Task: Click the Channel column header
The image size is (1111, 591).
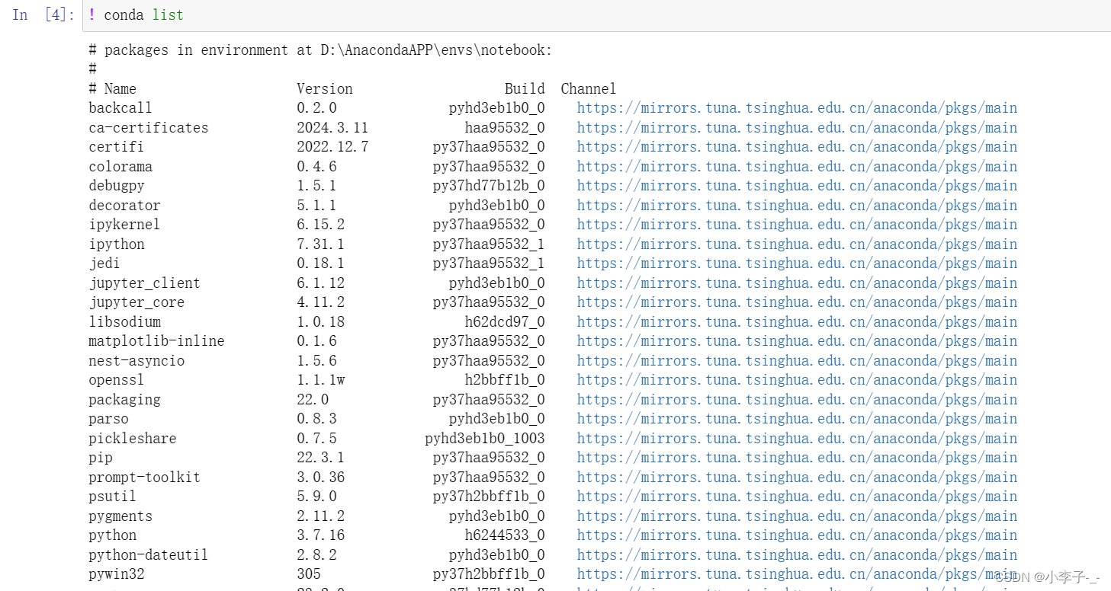Action: [589, 89]
